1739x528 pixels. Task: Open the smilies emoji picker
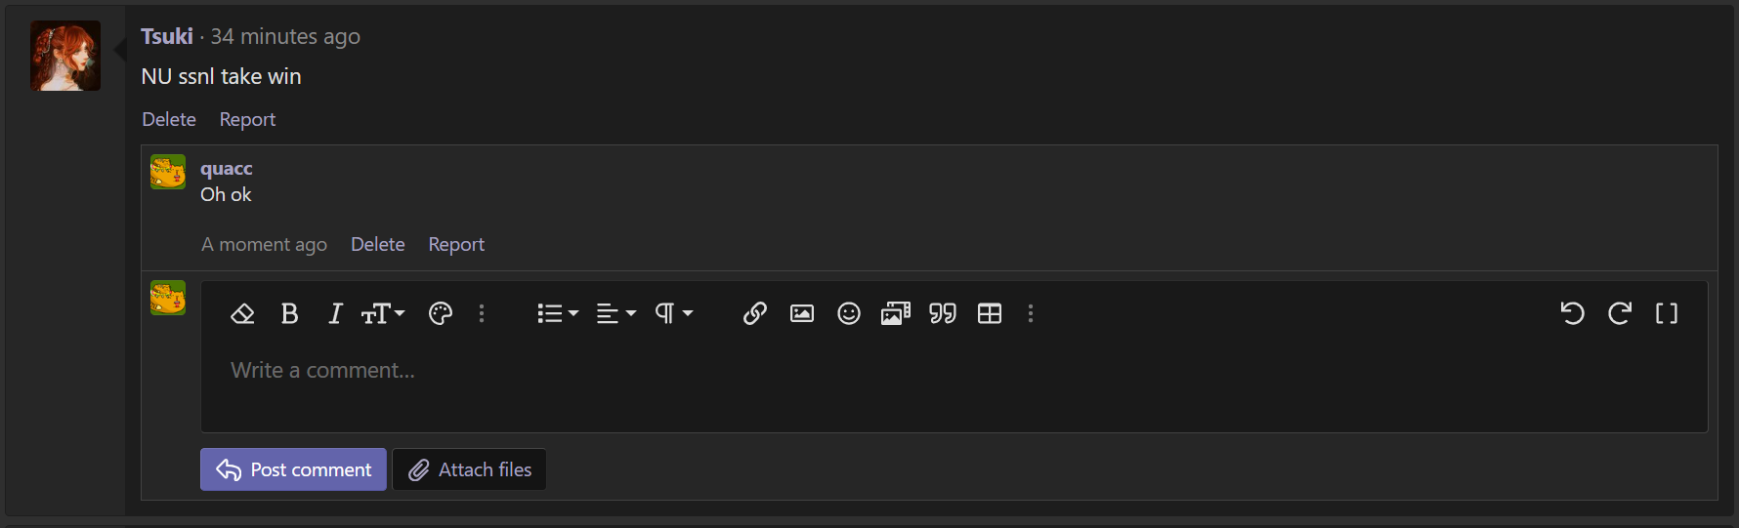[849, 313]
